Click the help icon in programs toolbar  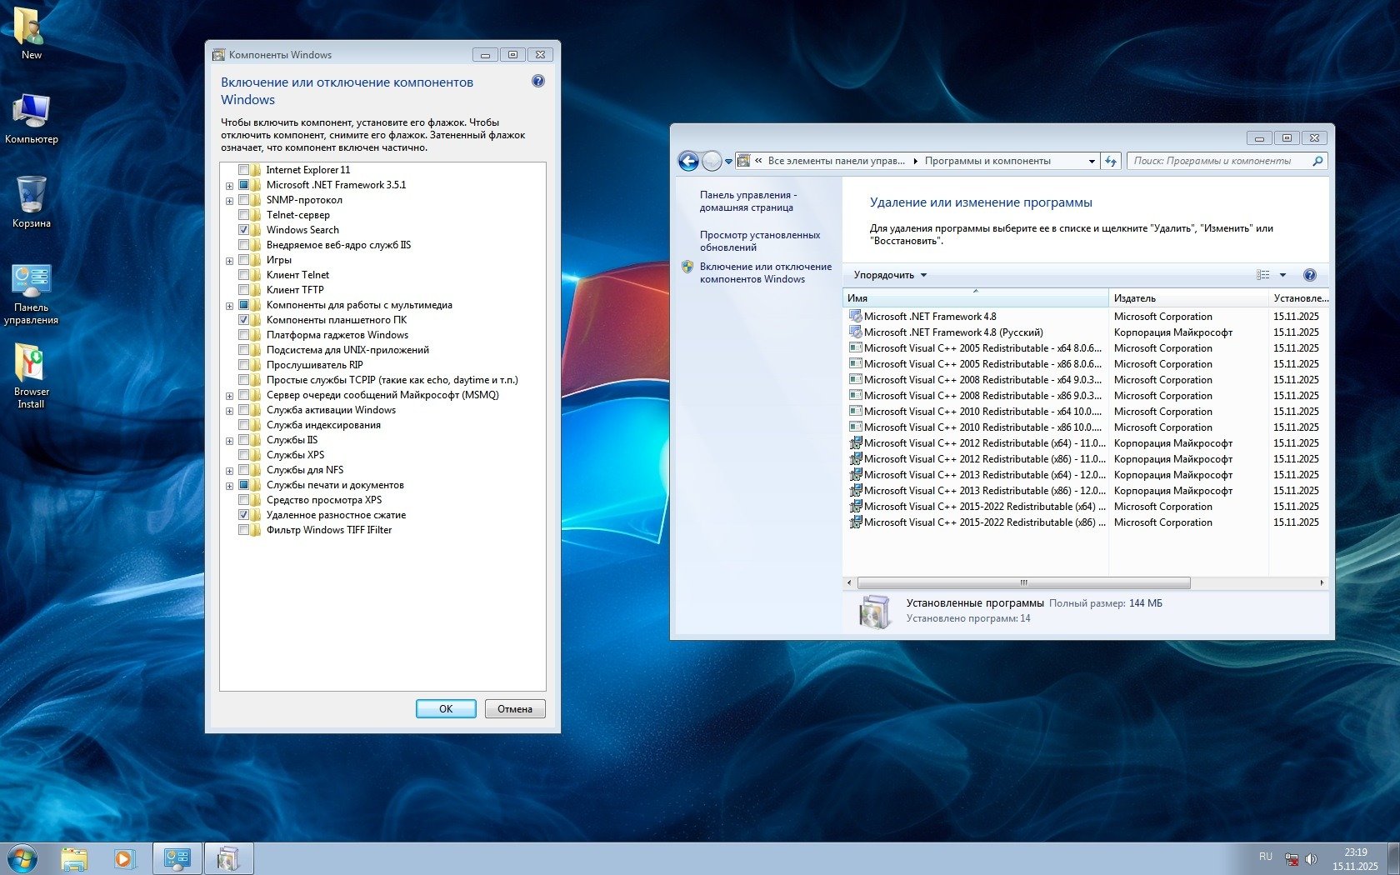pos(1309,275)
